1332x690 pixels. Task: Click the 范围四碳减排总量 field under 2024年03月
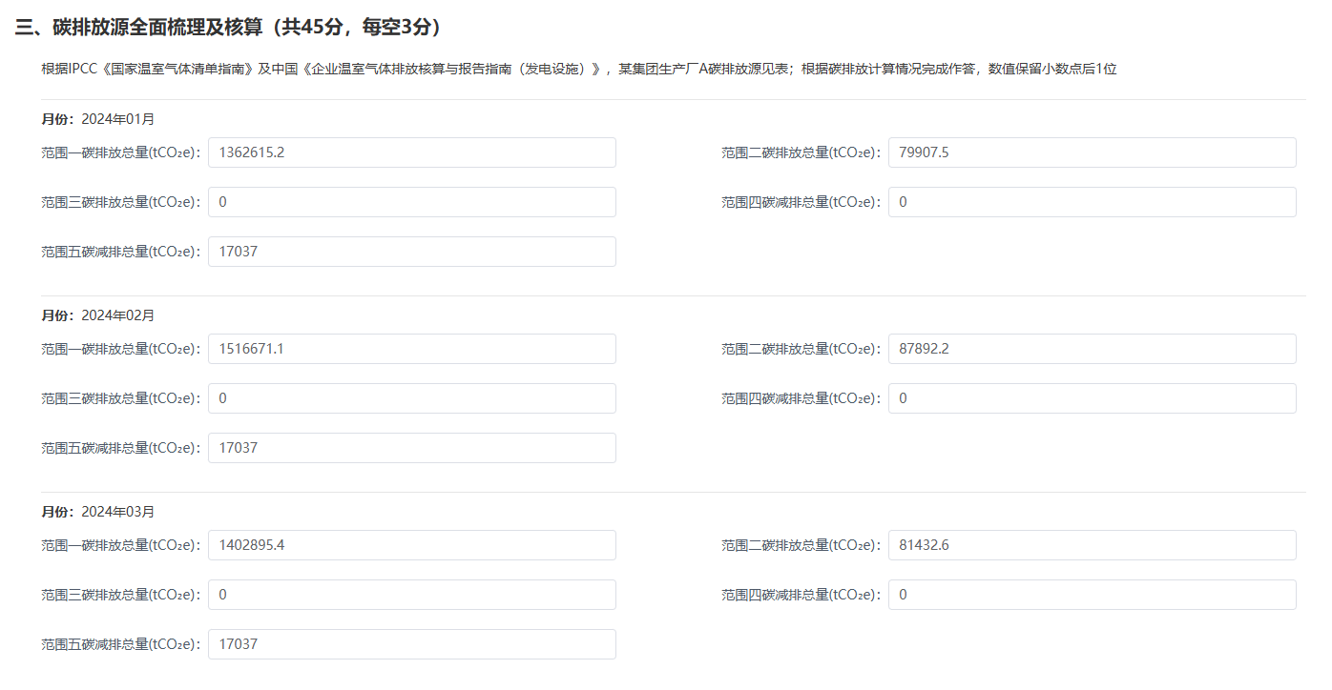(x=1093, y=595)
